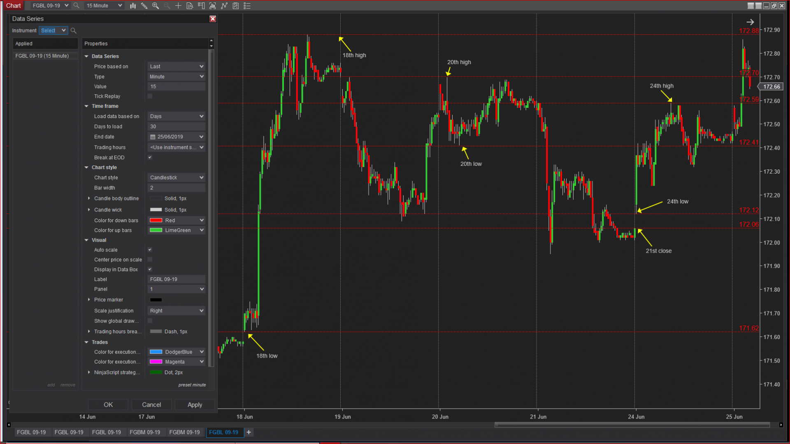The height and width of the screenshot is (444, 790).
Task: Click the preset minute link
Action: click(192, 385)
